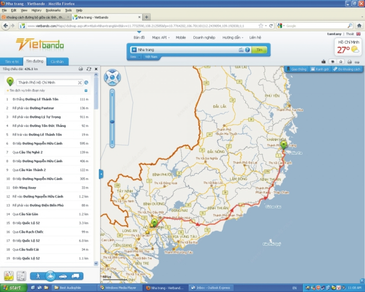Switch language with UK flag icon
This screenshot has width=365, height=292.
click(358, 34)
